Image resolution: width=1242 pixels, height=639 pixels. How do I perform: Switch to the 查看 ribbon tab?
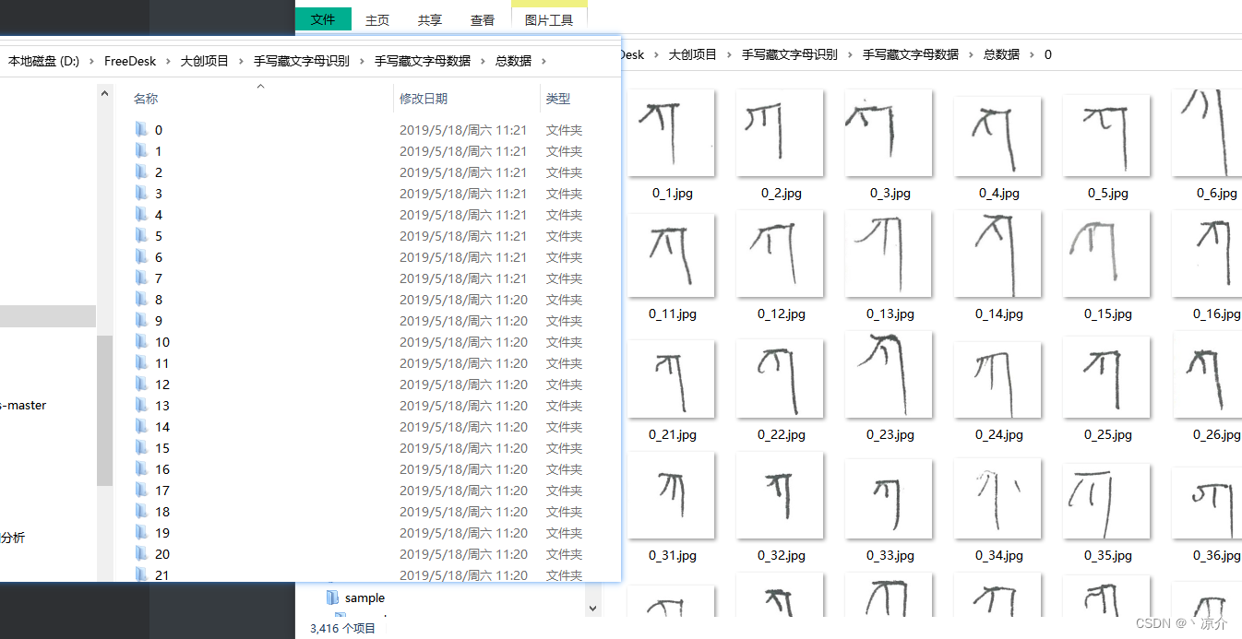483,18
